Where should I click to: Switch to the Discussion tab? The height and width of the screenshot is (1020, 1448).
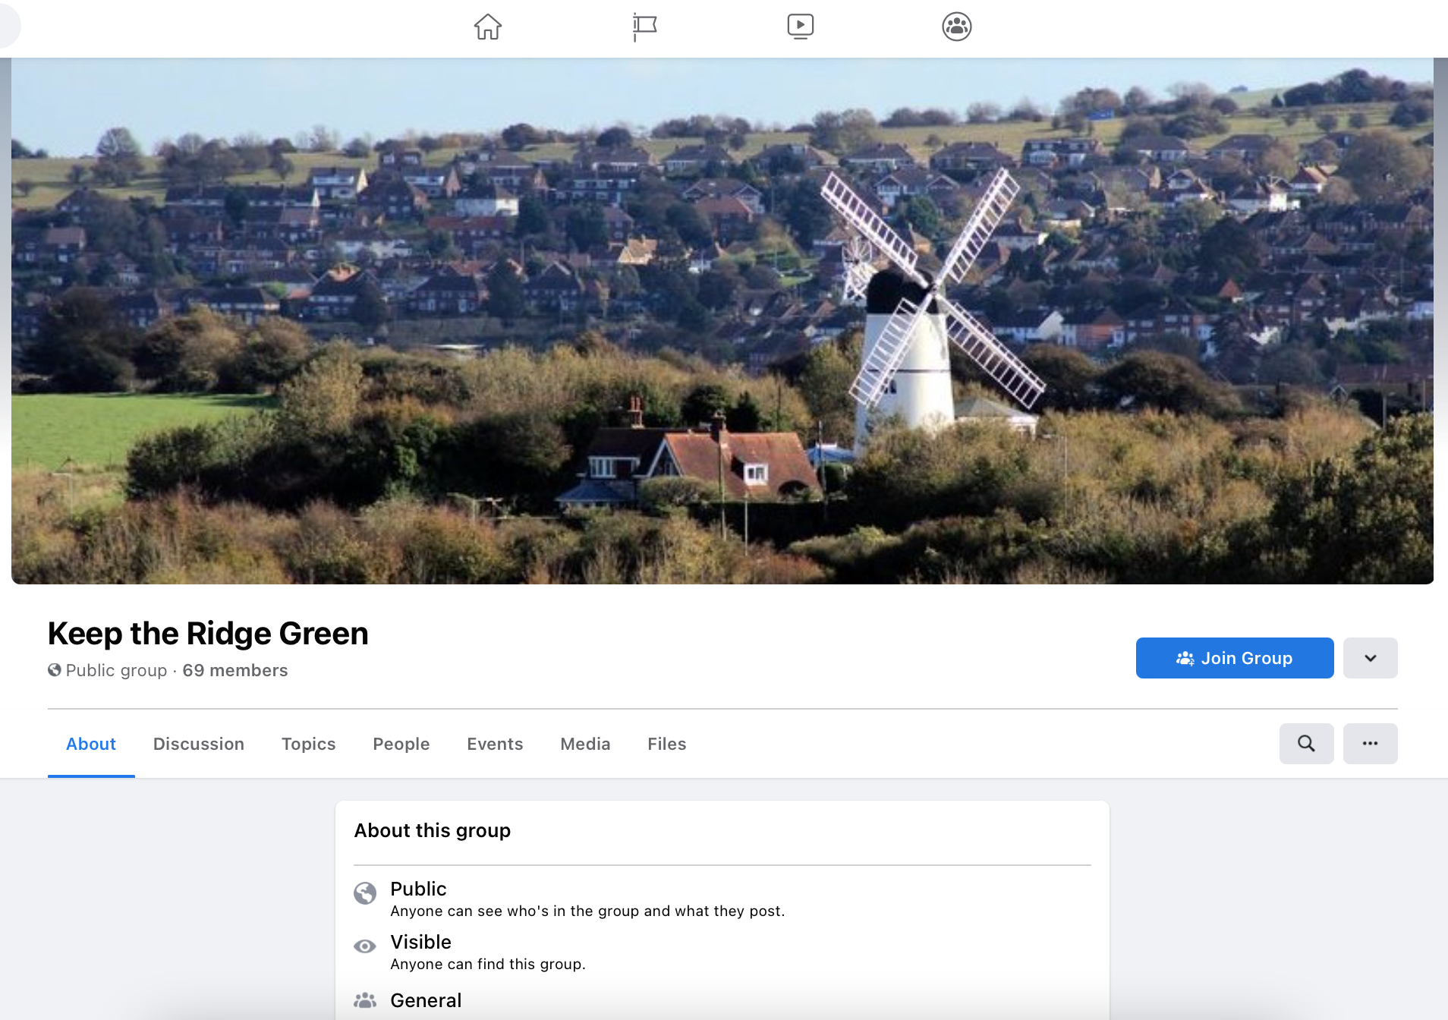tap(199, 744)
